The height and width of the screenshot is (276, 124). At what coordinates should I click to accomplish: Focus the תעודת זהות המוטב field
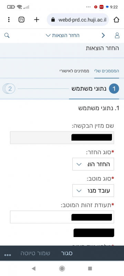[x=62, y=217]
